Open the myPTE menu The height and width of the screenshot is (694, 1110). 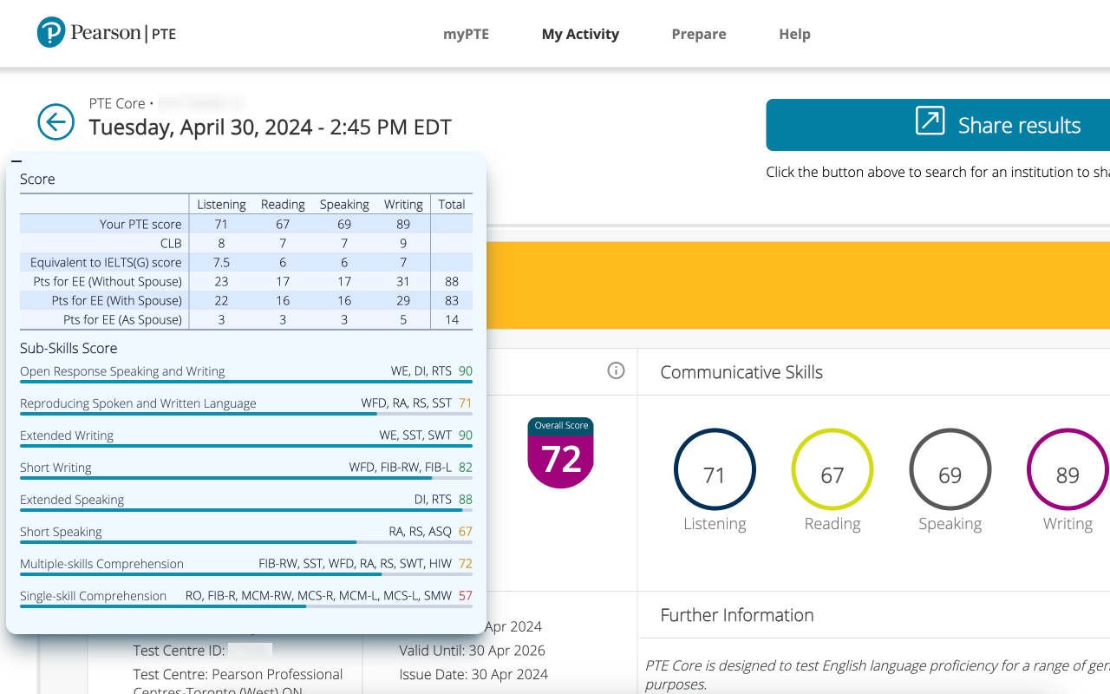466,34
